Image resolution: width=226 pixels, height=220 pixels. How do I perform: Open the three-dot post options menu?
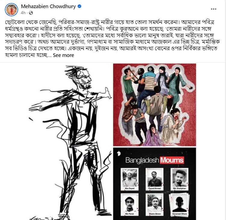[213, 9]
